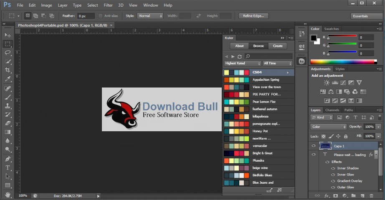The height and width of the screenshot is (200, 385).
Task: Switch to the Swatches tab
Action: tap(332, 29)
